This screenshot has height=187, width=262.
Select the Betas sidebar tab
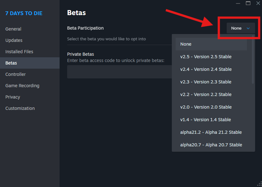click(x=30, y=63)
